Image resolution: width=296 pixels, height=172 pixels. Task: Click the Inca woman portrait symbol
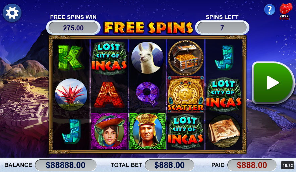point(109,131)
